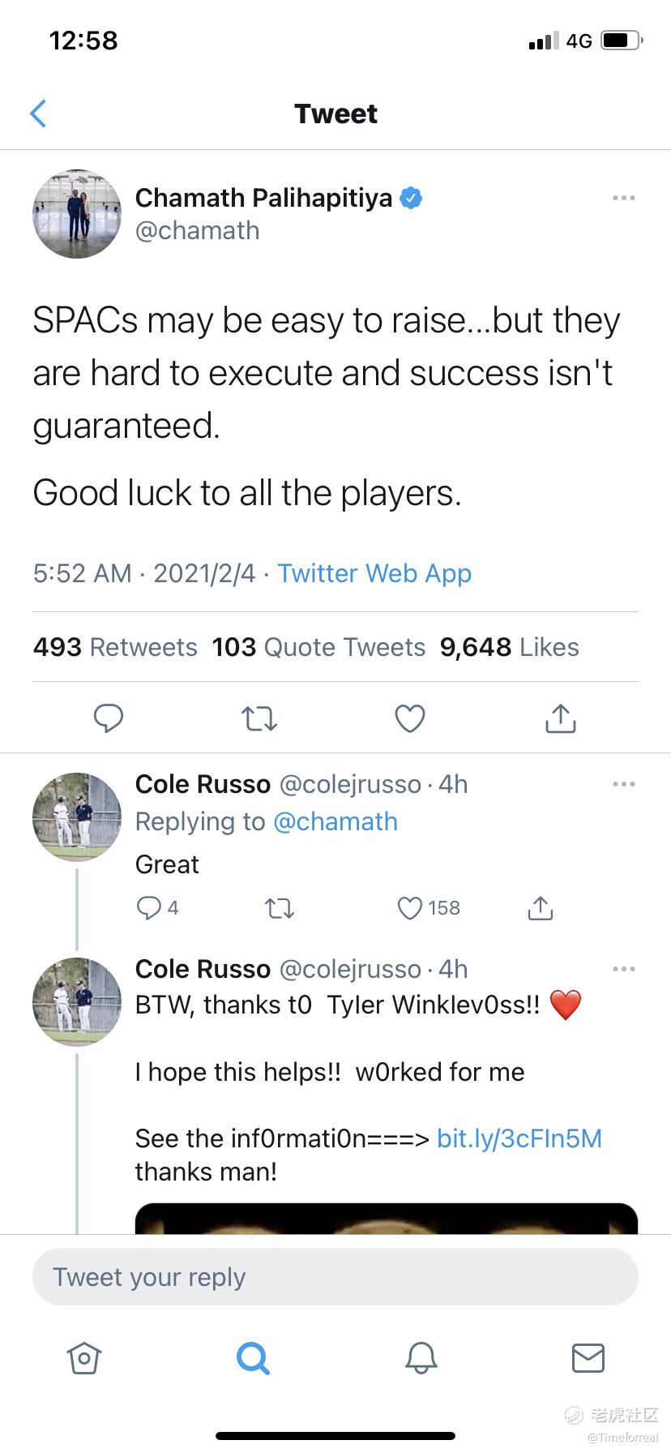Viewport: 671px width, 1453px height.
Task: Open the Notifications bell tab
Action: [421, 1357]
